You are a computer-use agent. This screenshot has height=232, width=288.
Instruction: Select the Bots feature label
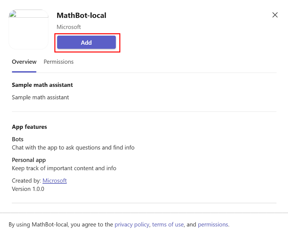coord(18,139)
